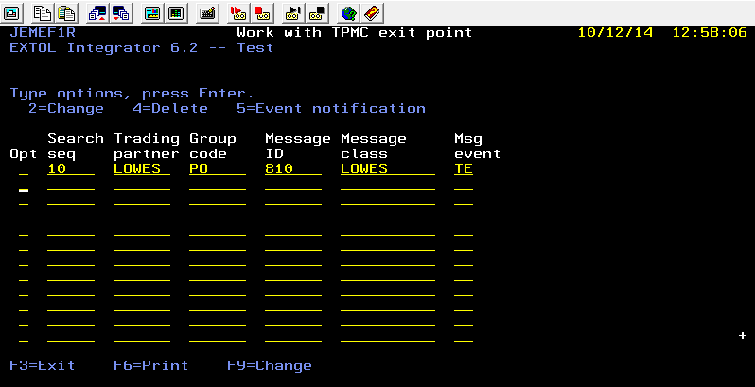Click the 2=Change option text
This screenshot has height=387, width=755.
click(x=66, y=108)
